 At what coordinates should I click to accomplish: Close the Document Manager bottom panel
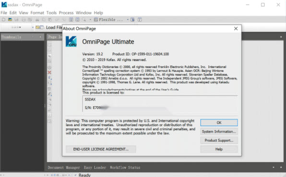(281, 167)
